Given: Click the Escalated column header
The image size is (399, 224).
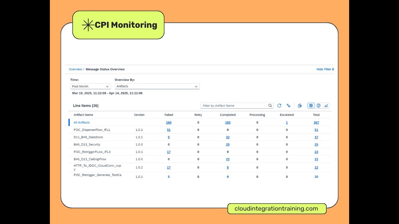Looking at the screenshot, I should click(x=287, y=115).
